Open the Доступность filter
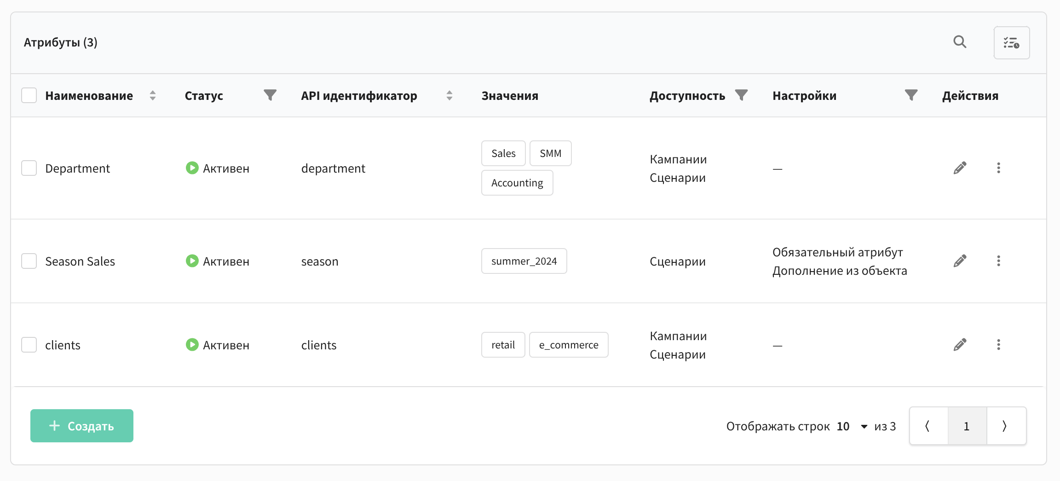This screenshot has width=1060, height=481. click(741, 95)
